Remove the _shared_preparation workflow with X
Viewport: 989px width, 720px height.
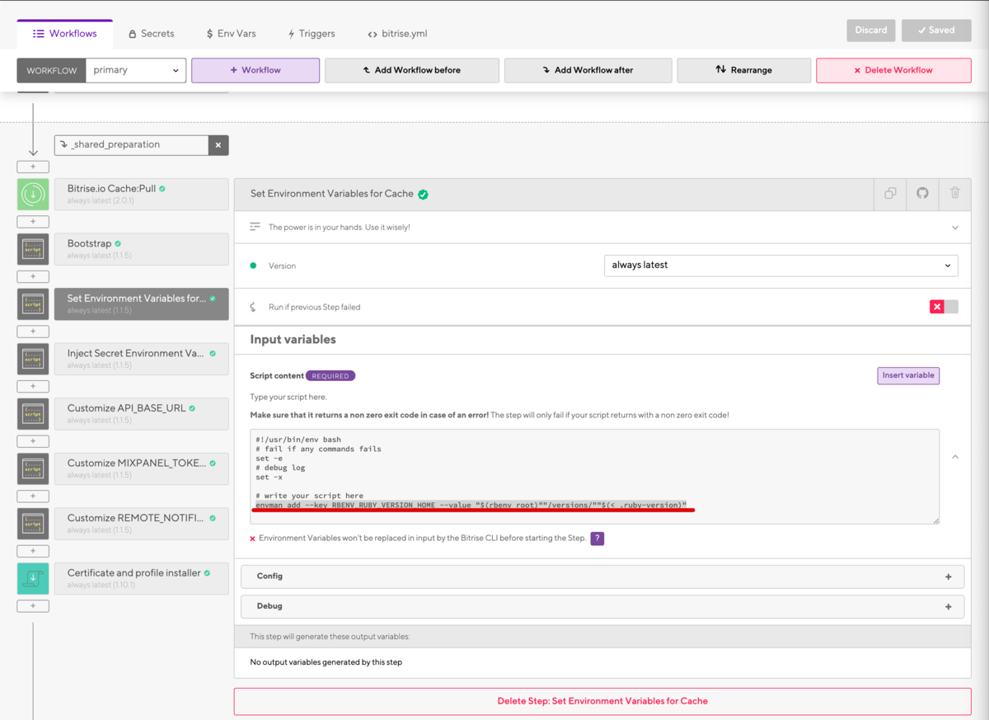pyautogui.click(x=218, y=145)
